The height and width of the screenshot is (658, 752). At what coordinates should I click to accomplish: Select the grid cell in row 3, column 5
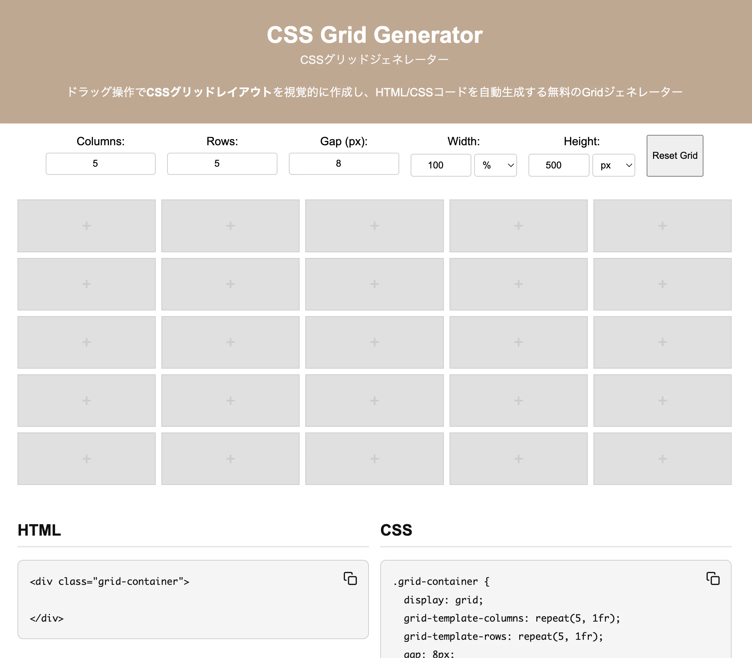pos(662,342)
